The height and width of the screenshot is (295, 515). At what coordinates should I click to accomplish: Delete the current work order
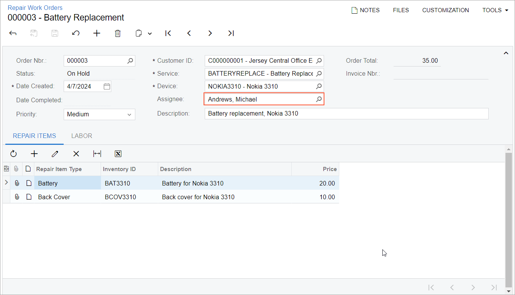118,33
